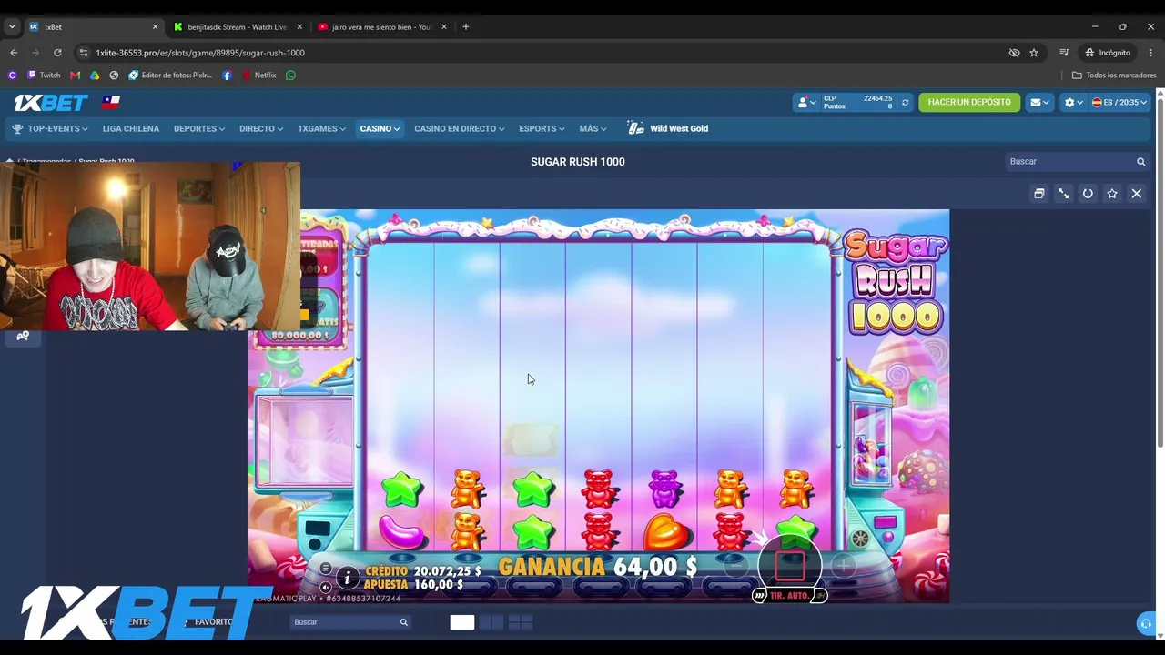Image resolution: width=1165 pixels, height=655 pixels.
Task: Open the slot game info button
Action: click(x=347, y=578)
